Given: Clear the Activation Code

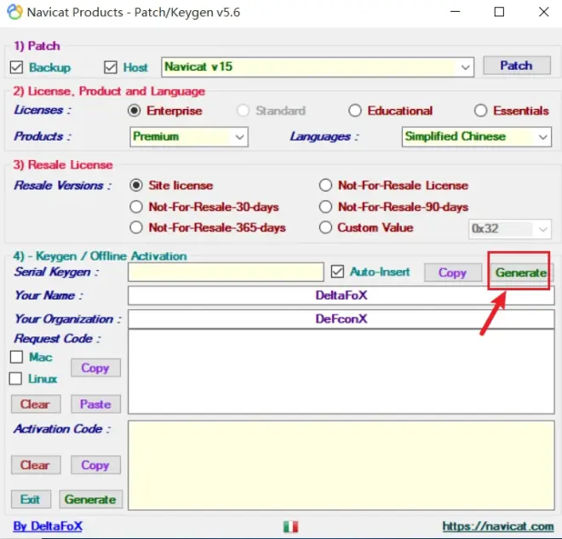Looking at the screenshot, I should point(36,465).
